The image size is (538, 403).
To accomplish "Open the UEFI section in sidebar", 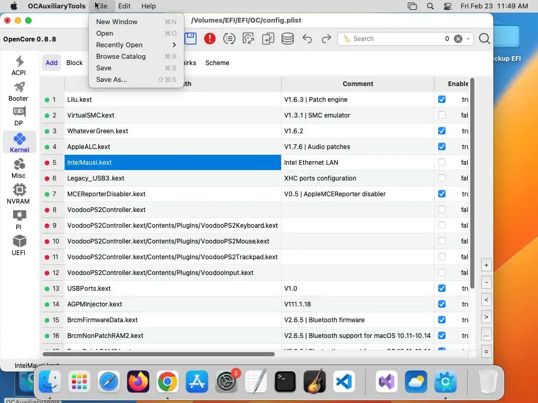I will 19,246.
